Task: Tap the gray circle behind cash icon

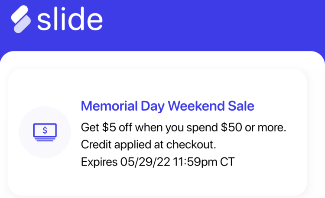Action: click(x=45, y=132)
